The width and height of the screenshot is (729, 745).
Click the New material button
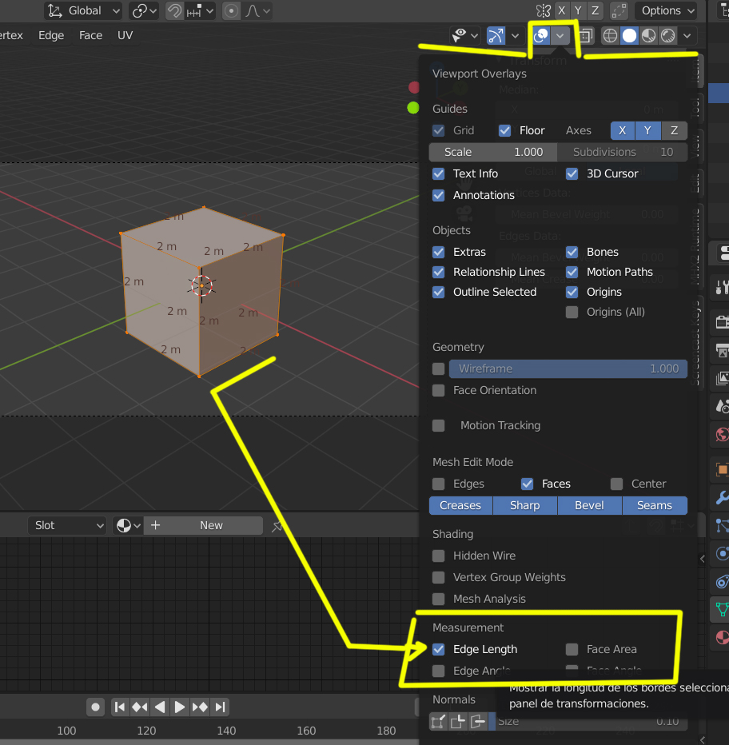click(203, 525)
